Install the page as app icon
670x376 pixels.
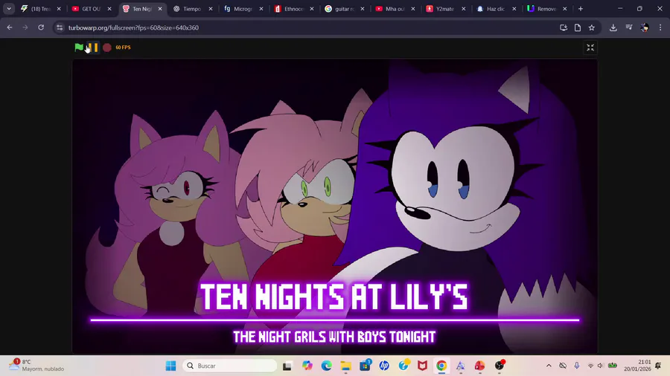[564, 27]
